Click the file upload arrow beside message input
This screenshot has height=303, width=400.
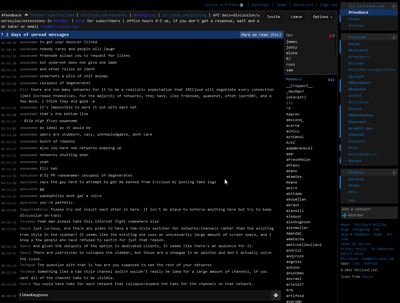276,295
